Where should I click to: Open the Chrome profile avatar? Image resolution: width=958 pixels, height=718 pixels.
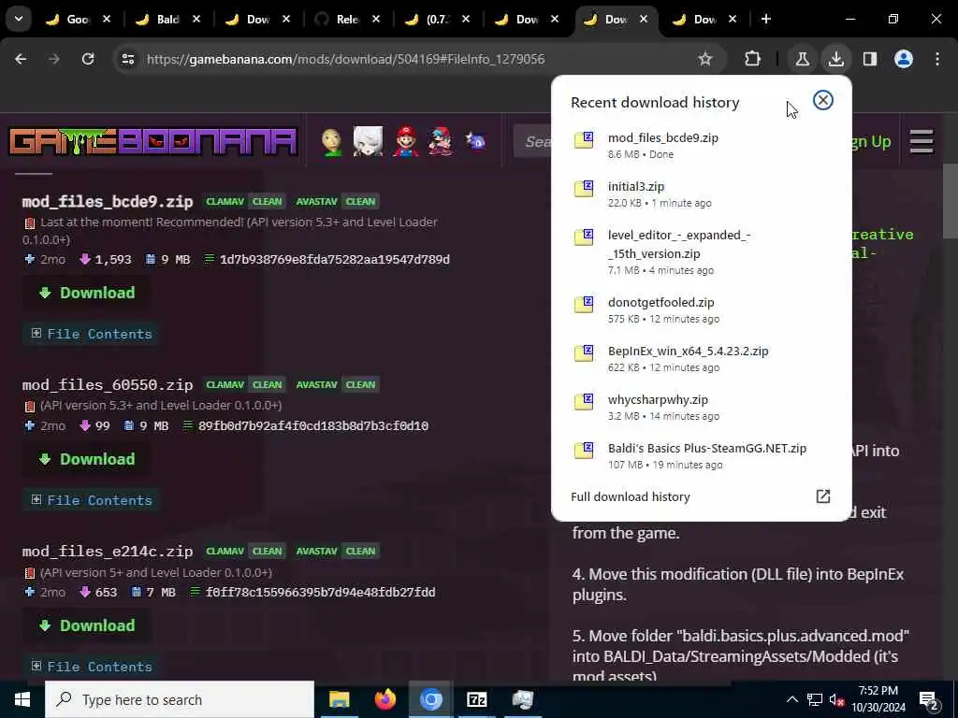coord(904,59)
